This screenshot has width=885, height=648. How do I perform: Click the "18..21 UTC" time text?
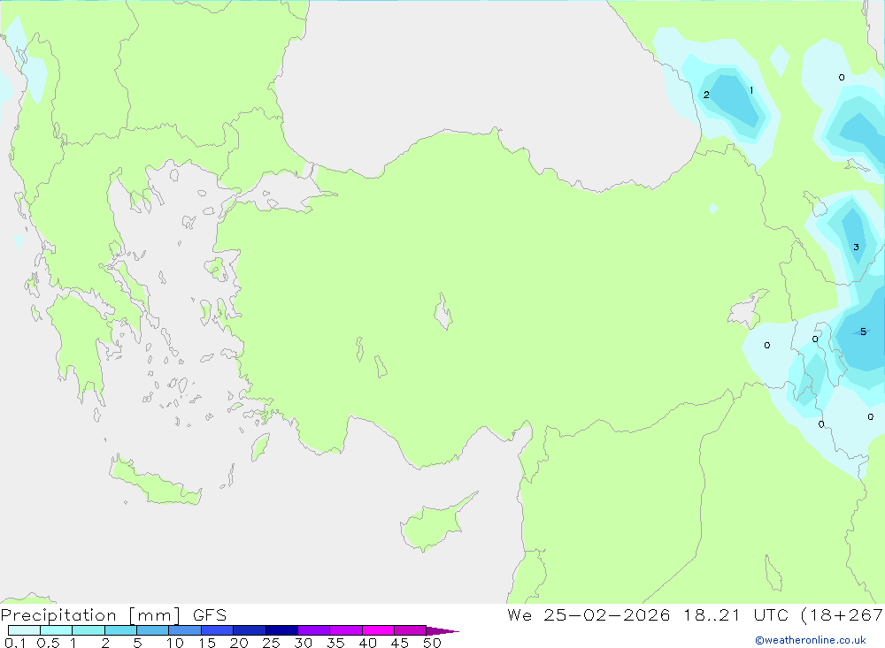tap(735, 615)
